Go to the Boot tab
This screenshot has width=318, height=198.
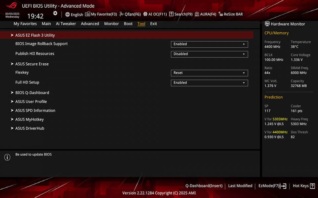point(128,24)
